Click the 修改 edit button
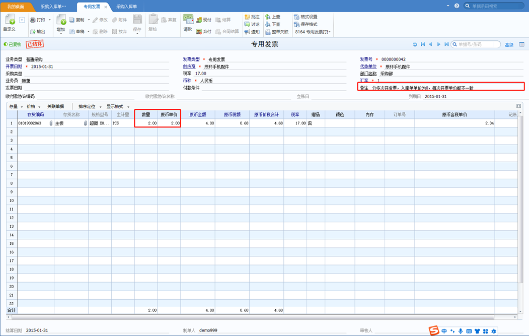Image resolution: width=529 pixels, height=336 pixels. pyautogui.click(x=100, y=20)
